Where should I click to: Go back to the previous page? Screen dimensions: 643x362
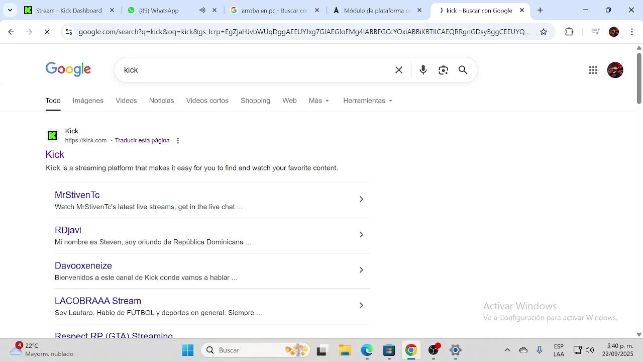(11, 32)
